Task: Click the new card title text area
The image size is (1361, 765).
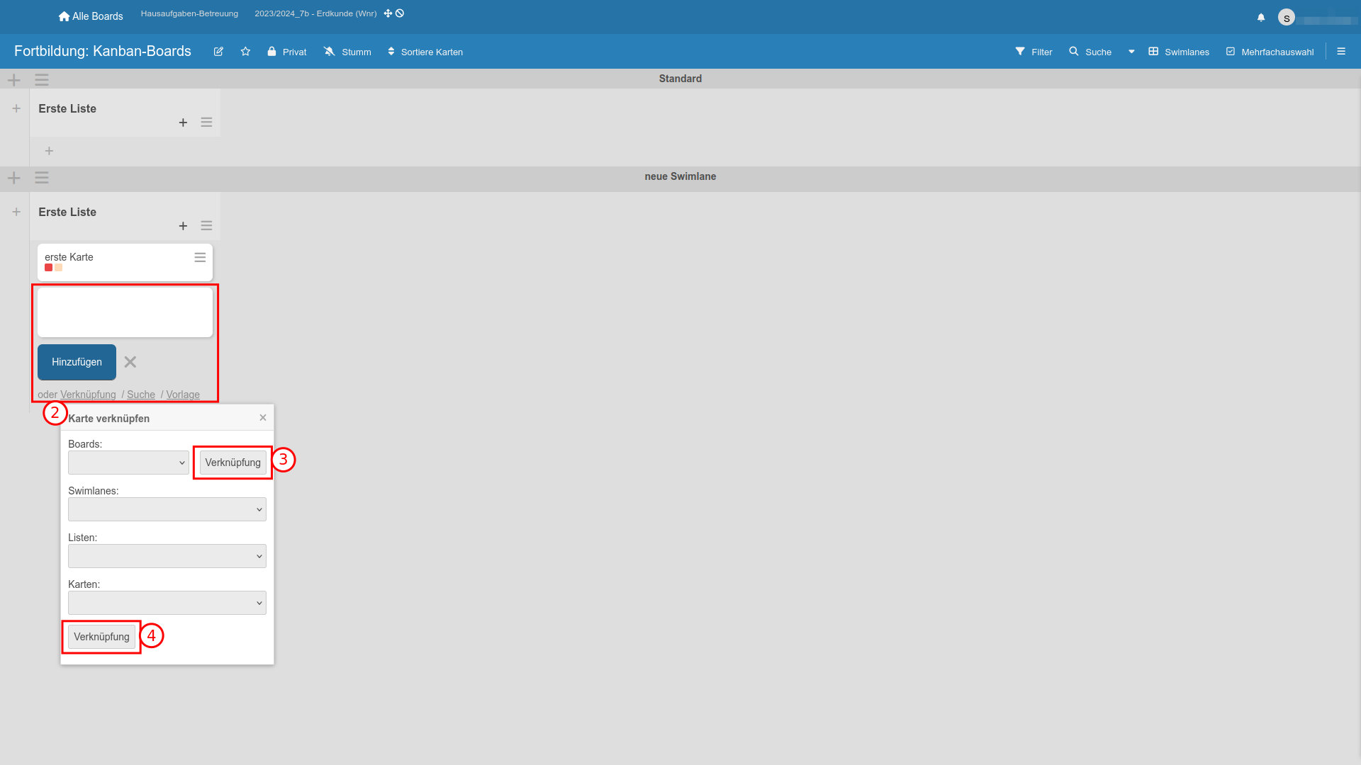Action: click(x=125, y=312)
